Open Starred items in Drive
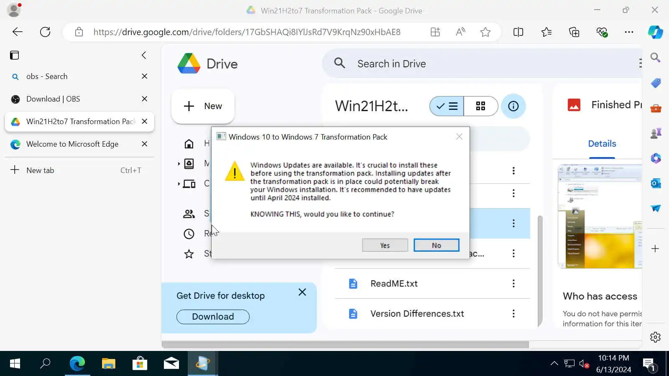The height and width of the screenshot is (376, 669). (x=189, y=254)
